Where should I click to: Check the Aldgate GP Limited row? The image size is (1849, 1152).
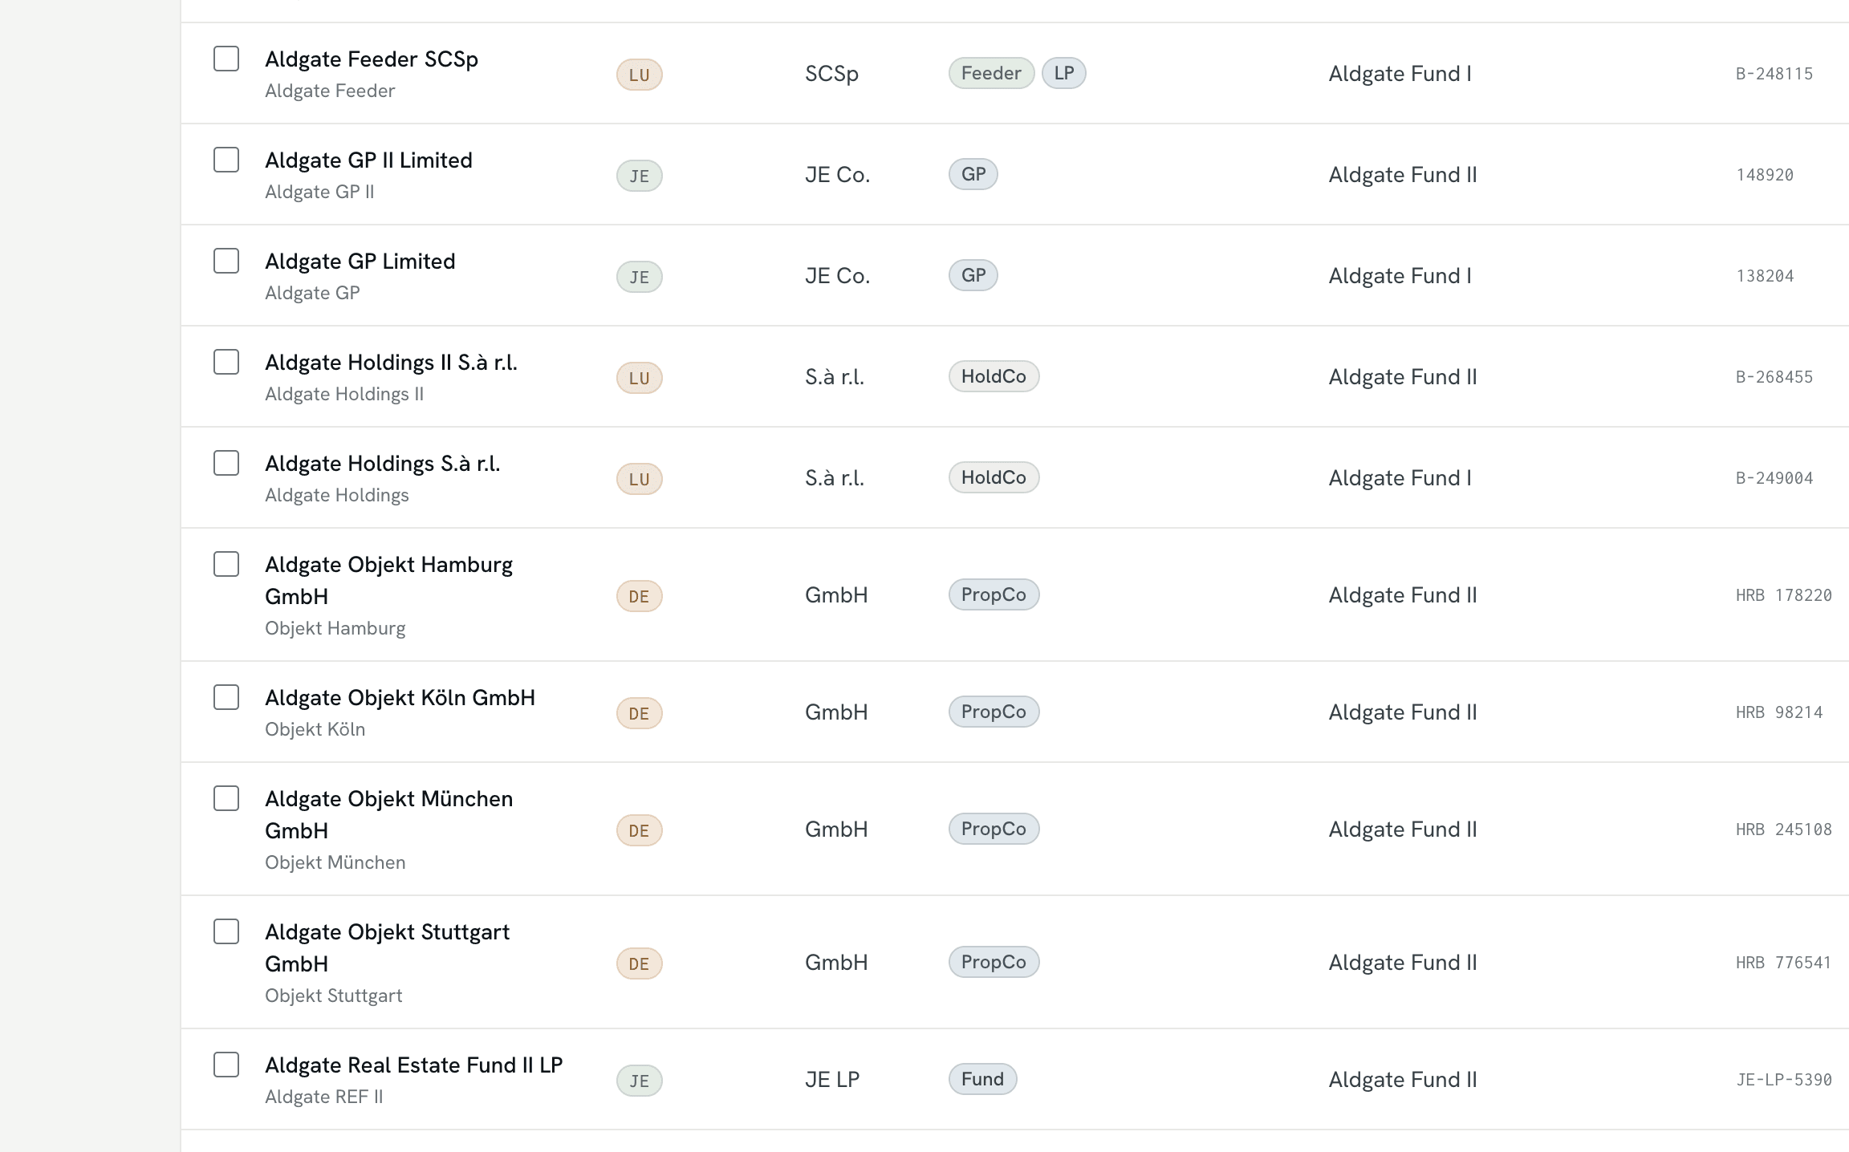tap(226, 261)
